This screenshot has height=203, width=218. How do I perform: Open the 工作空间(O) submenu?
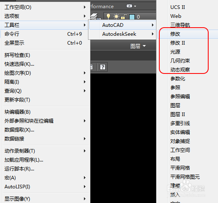[x=45, y=7]
